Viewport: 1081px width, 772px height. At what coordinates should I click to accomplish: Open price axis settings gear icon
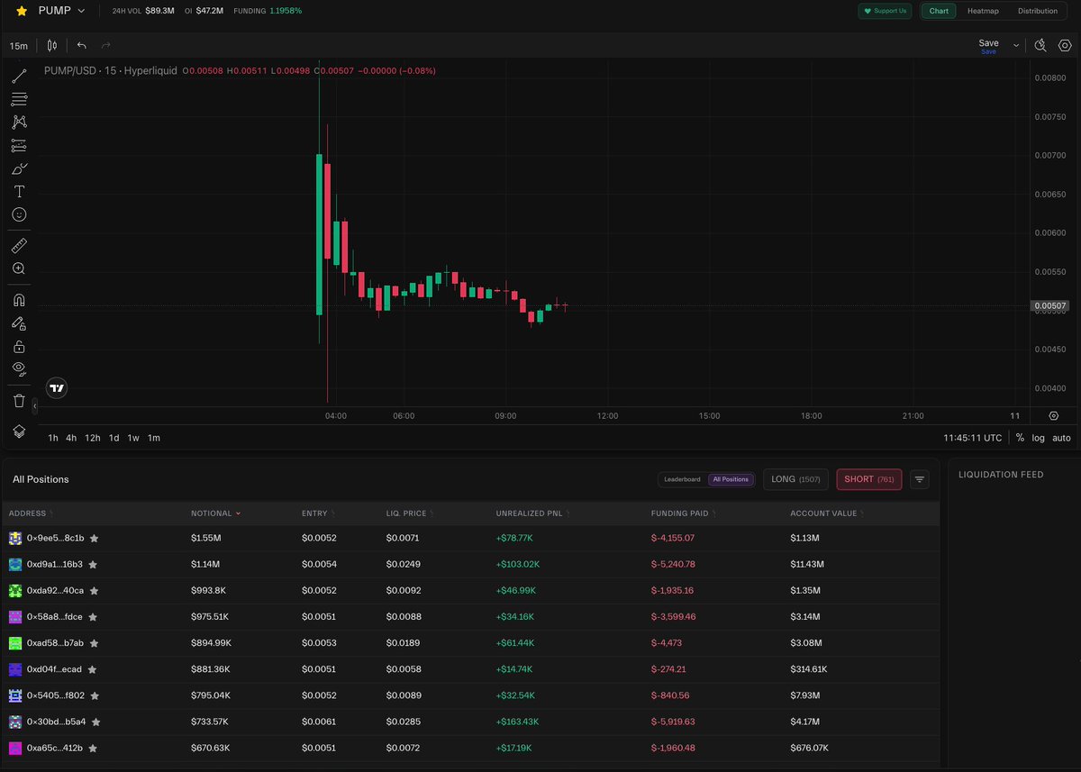(x=1054, y=415)
